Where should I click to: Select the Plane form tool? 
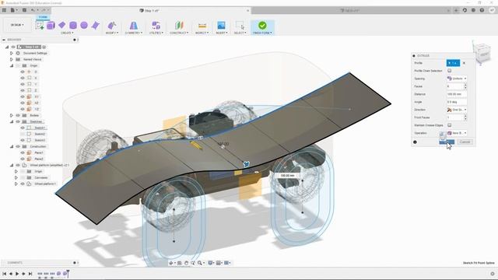pyautogui.click(x=62, y=25)
